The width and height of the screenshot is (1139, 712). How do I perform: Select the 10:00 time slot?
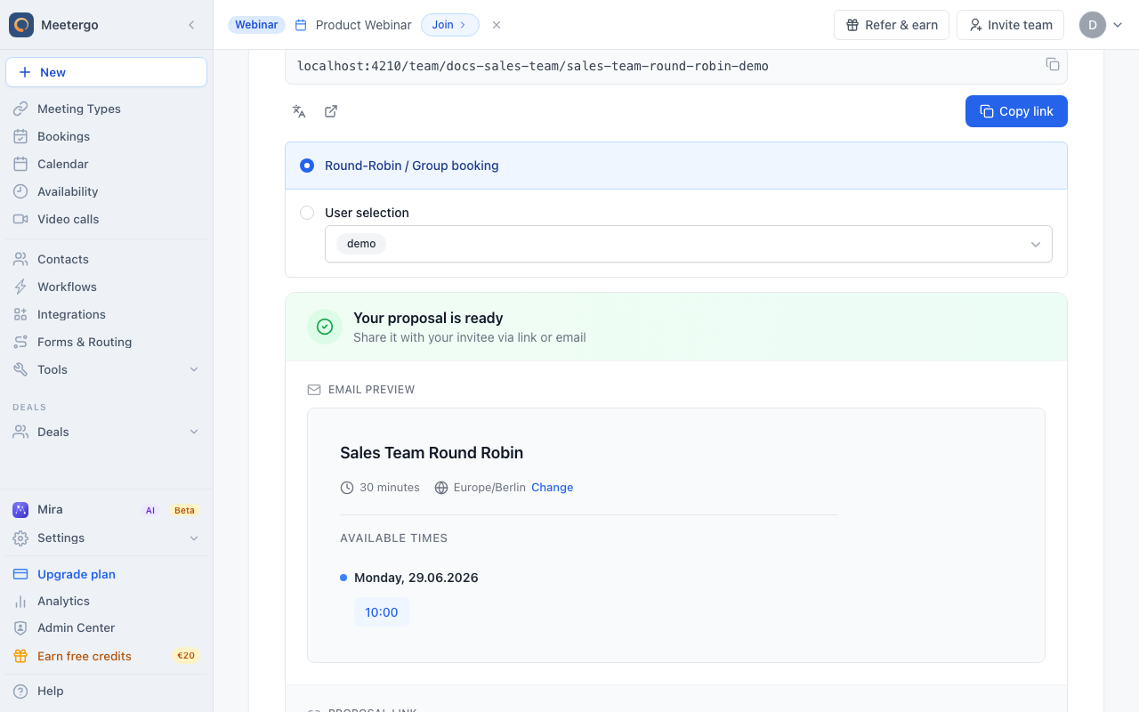382,612
